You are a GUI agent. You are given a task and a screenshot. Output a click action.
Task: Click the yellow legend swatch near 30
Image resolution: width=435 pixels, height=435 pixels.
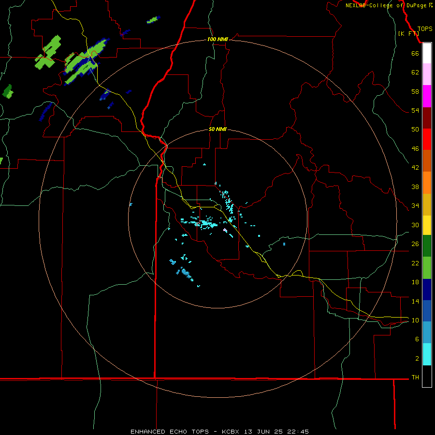[x=427, y=225]
